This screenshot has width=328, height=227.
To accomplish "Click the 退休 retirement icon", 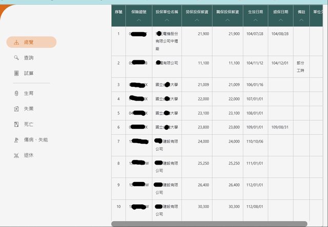I will tap(16, 155).
